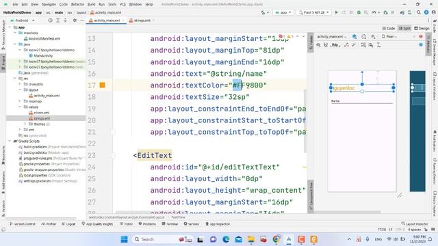Click the editor vertical scrollbar
Screen dimensions: 438x246
point(305,121)
